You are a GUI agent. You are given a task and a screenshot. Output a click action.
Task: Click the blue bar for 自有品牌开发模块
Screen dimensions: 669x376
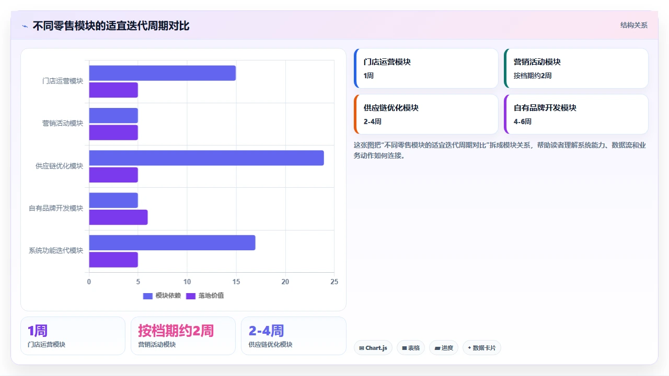pos(113,200)
